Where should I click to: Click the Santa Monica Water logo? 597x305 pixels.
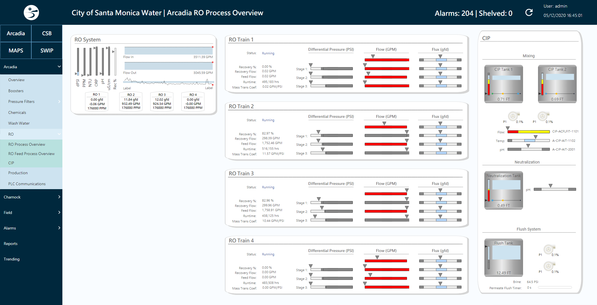click(x=31, y=12)
